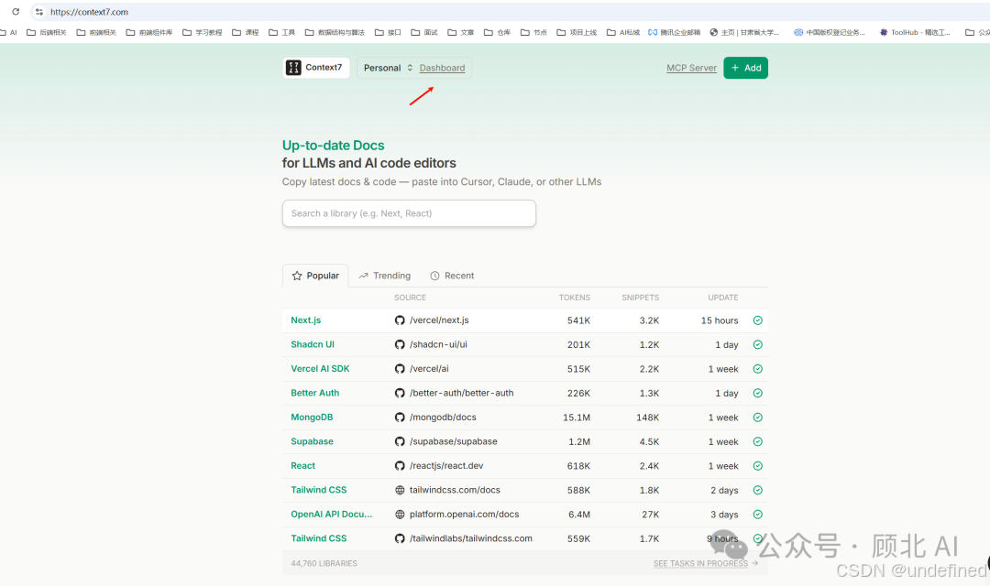Click the browser address bar URL
990x586 pixels.
pos(89,12)
